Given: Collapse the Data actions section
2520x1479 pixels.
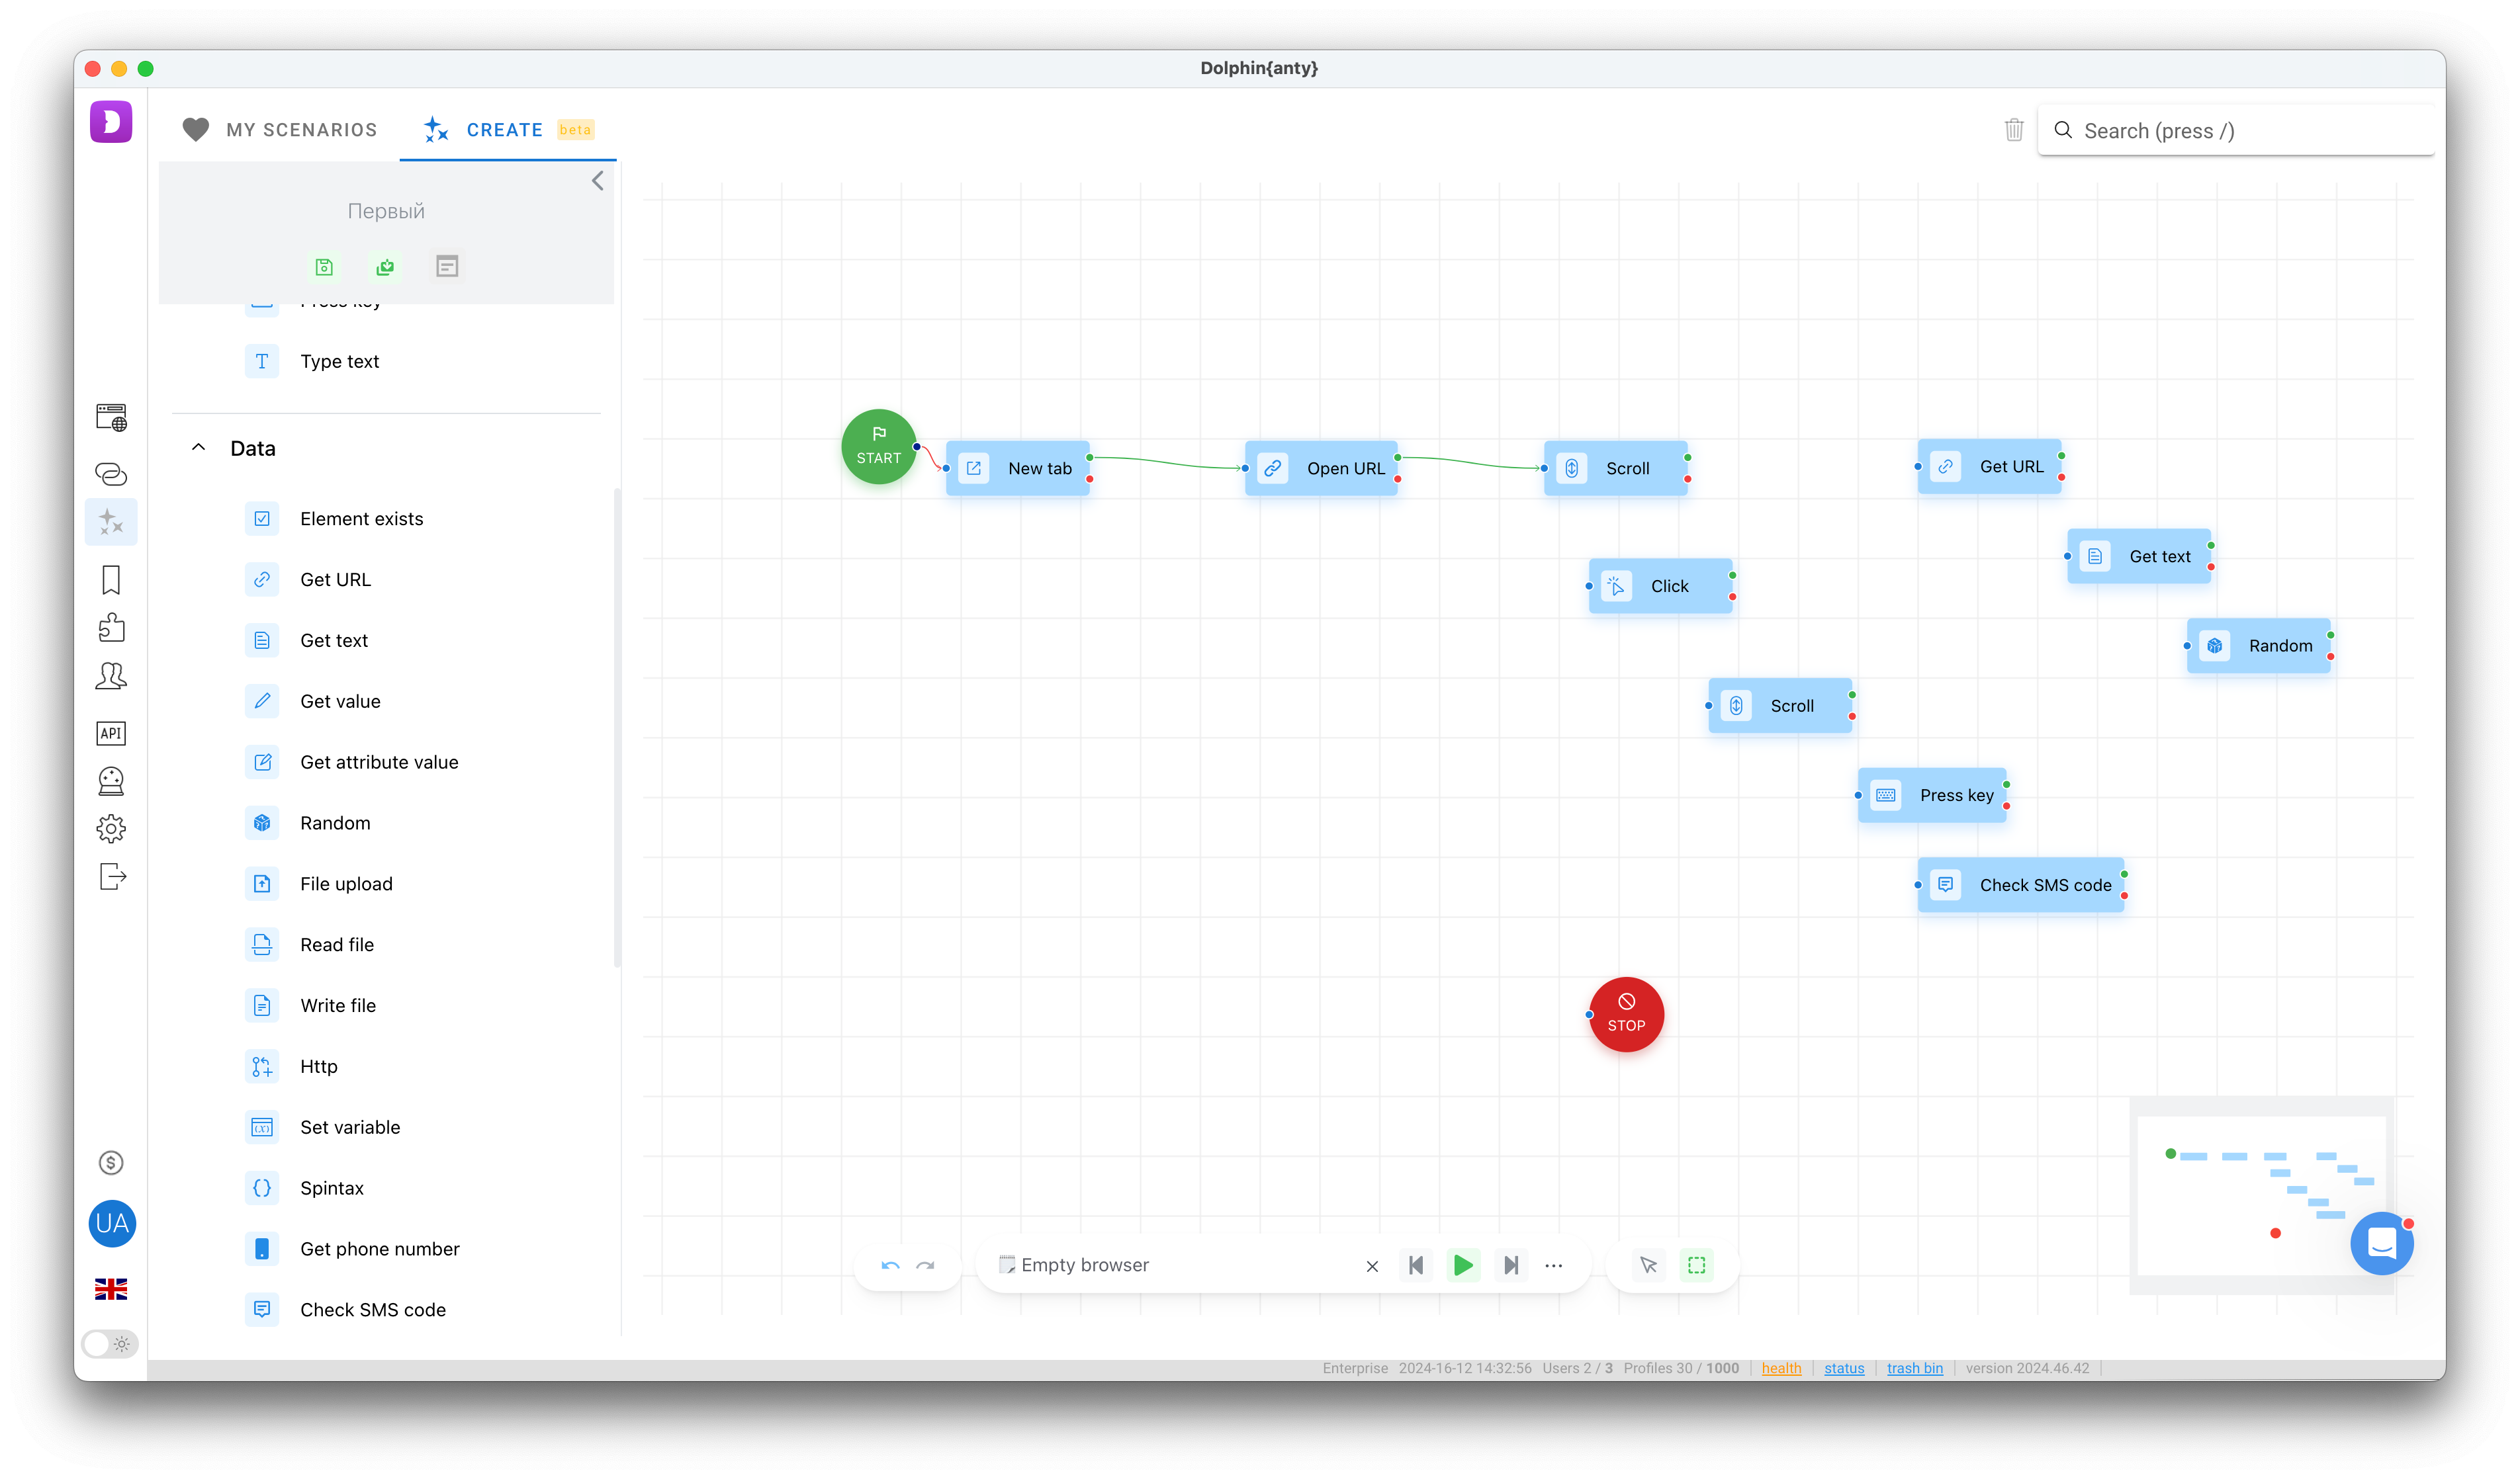Looking at the screenshot, I should click(198, 446).
